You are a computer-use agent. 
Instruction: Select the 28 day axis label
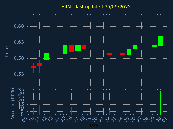tap(145, 119)
